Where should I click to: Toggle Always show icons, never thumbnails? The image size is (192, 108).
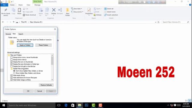pos(11,57)
